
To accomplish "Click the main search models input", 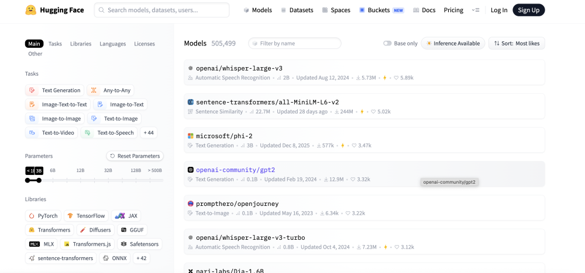I will (161, 10).
